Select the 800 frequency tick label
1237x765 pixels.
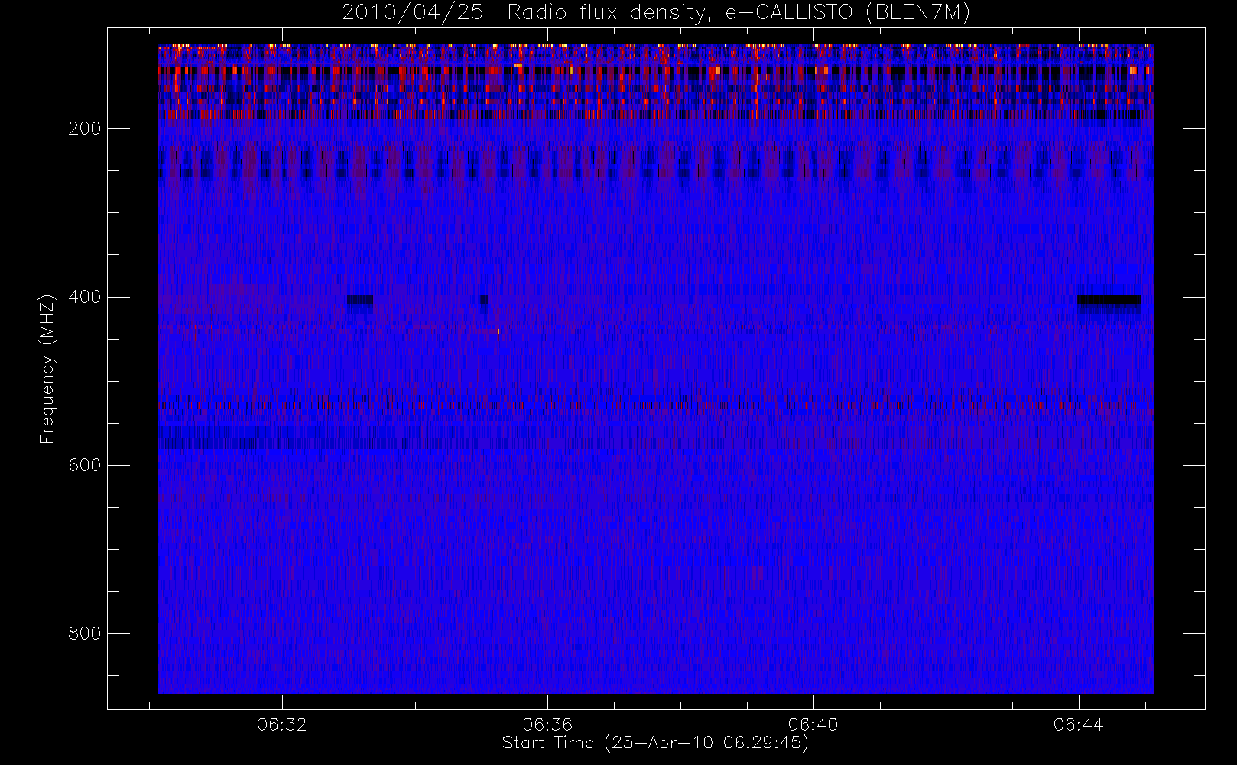point(85,633)
